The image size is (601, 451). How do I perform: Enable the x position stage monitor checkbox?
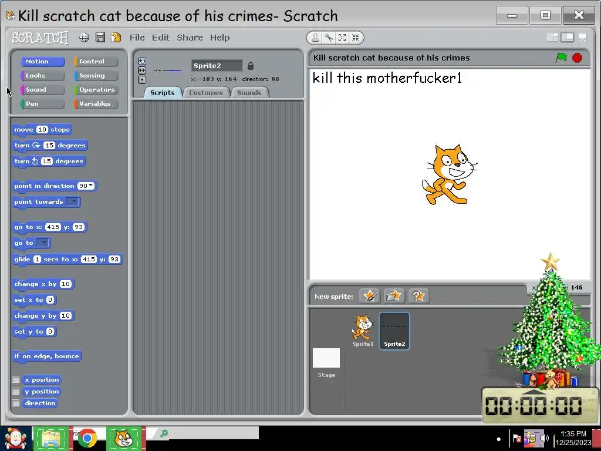[x=16, y=379]
